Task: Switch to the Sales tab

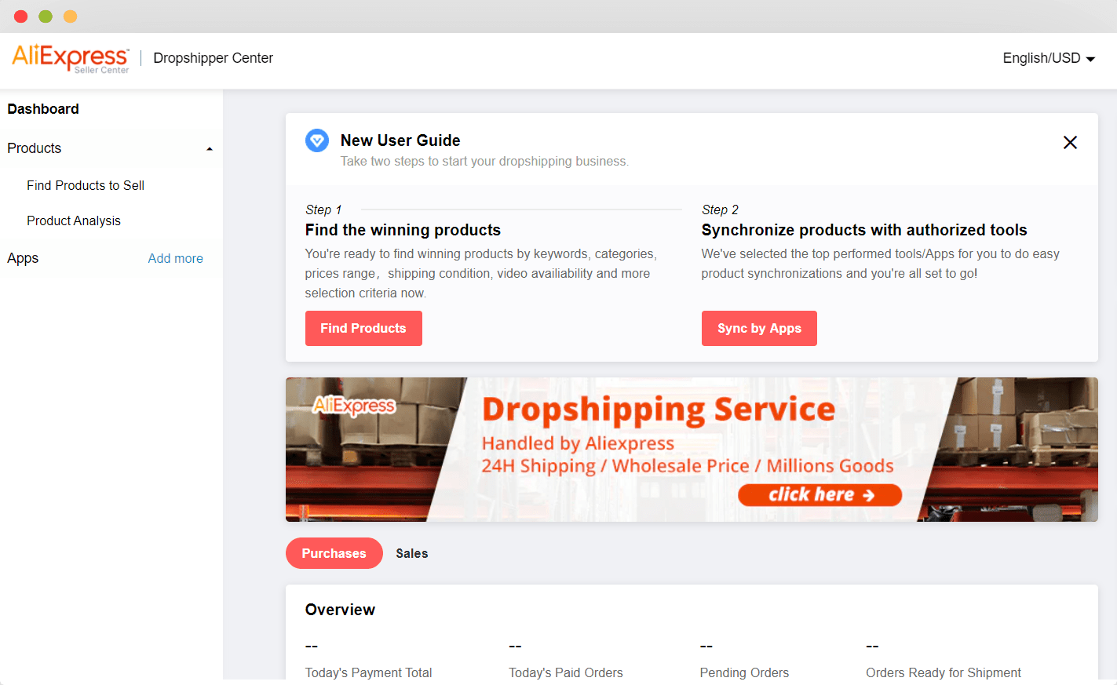Action: pos(412,553)
